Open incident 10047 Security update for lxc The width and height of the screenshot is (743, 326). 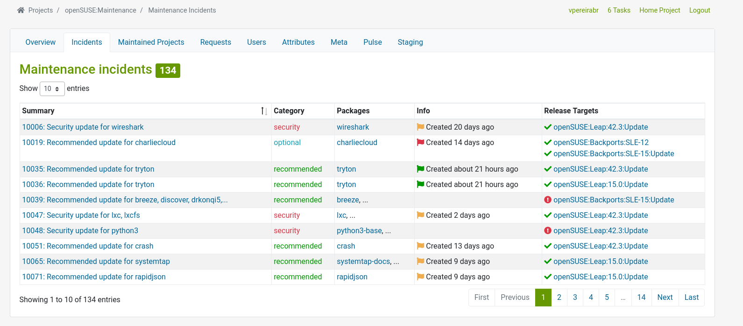click(81, 215)
